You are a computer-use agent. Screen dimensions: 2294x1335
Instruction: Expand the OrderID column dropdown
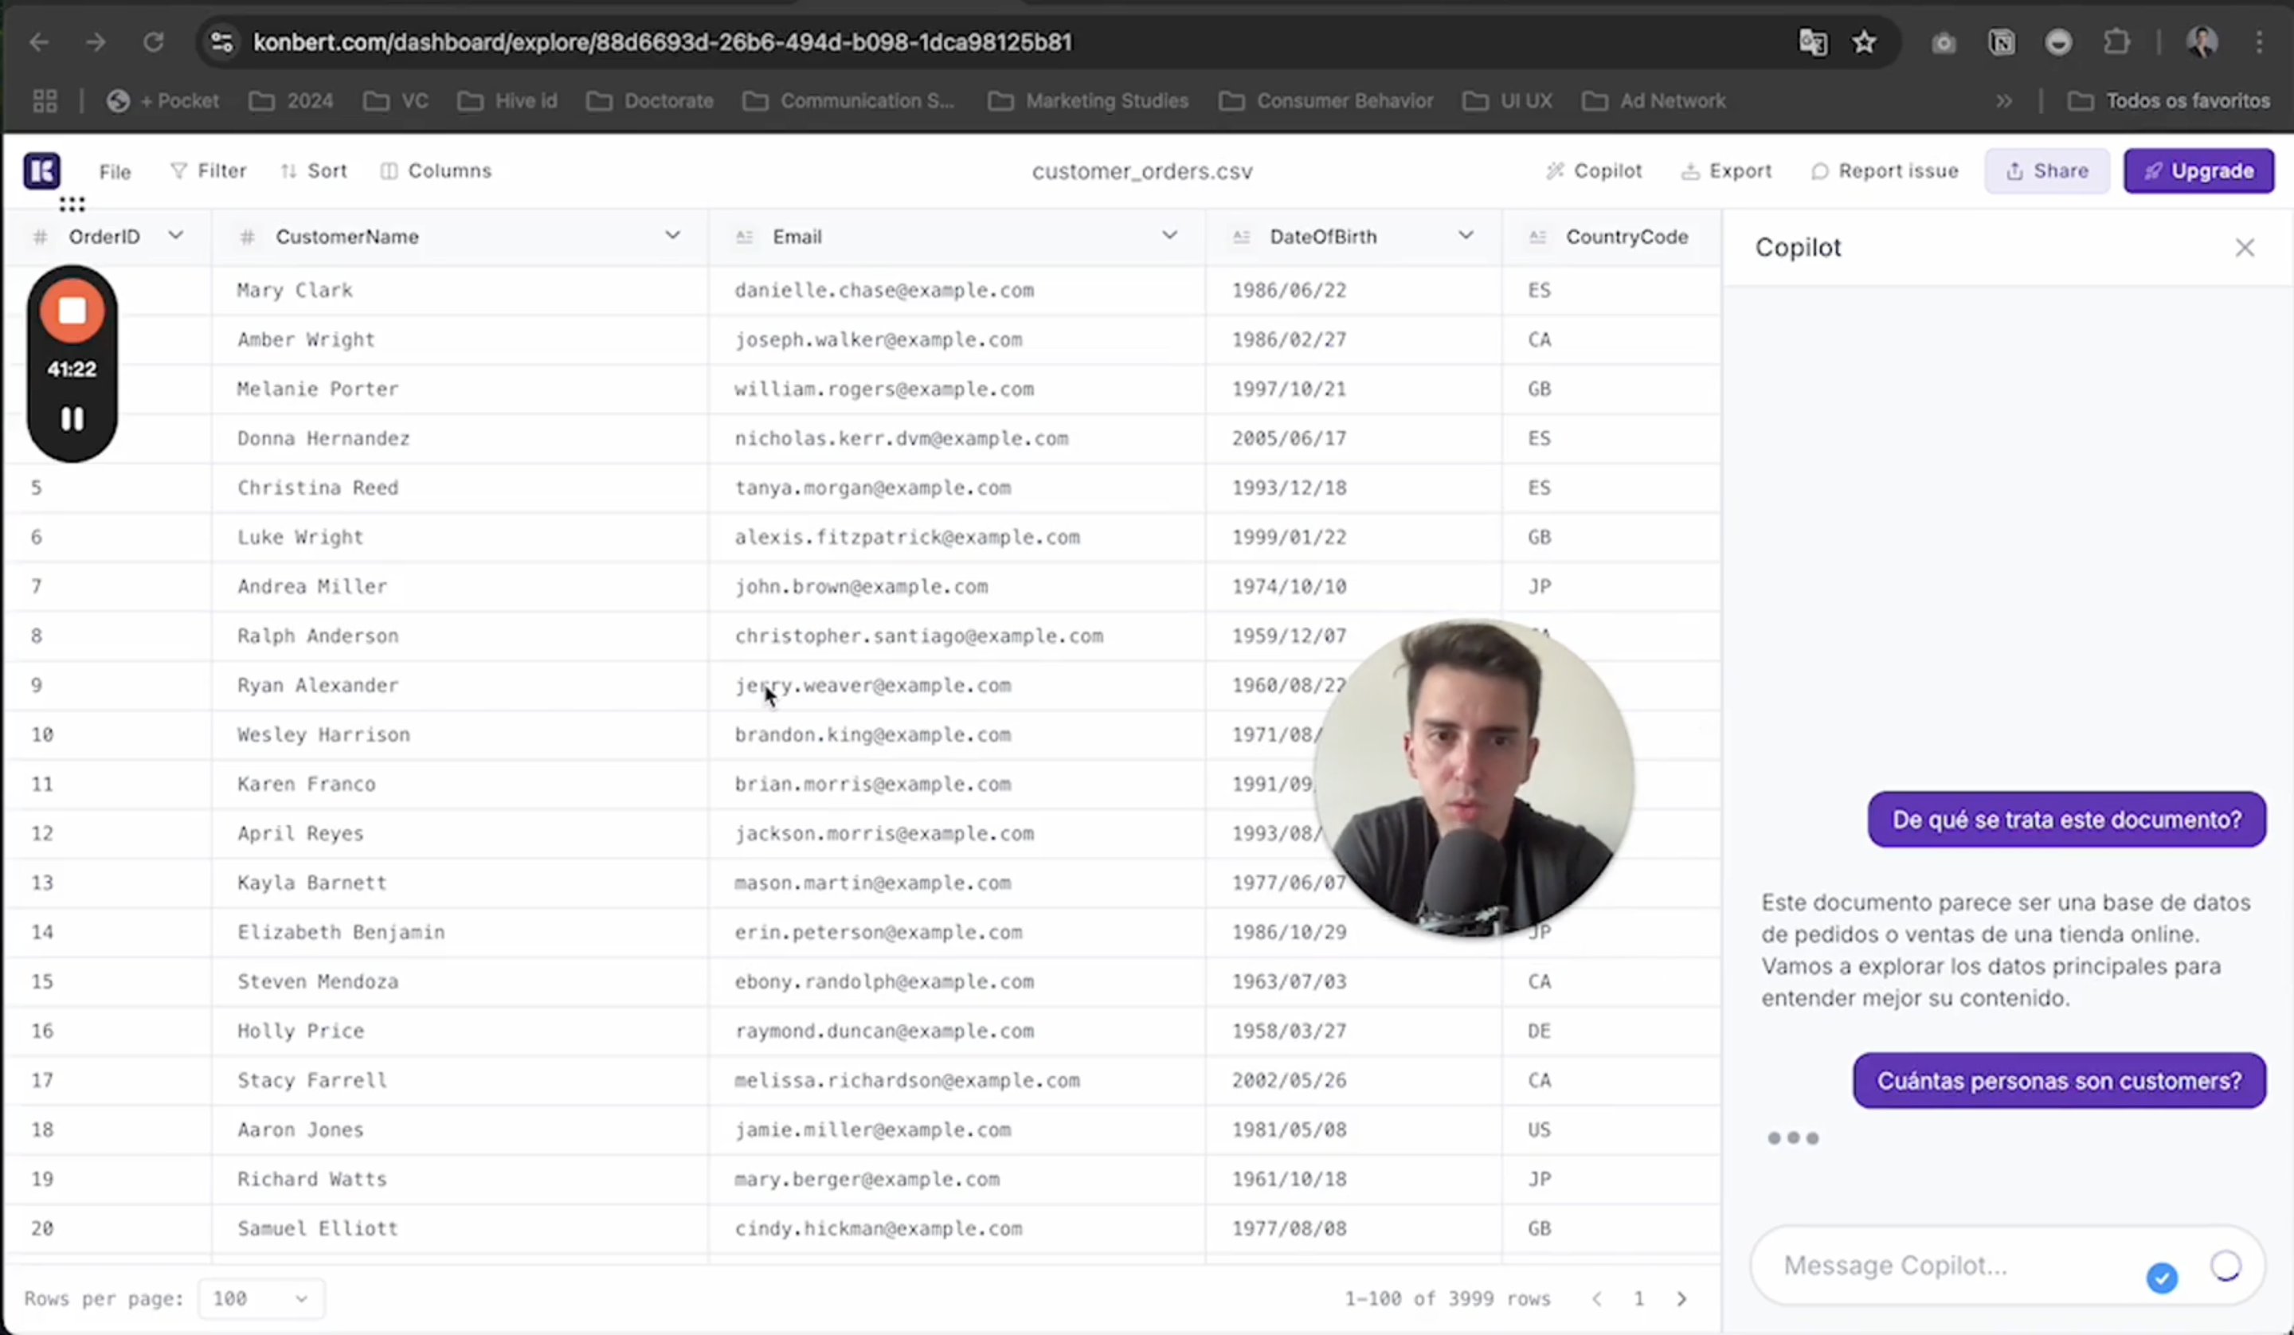pyautogui.click(x=176, y=236)
